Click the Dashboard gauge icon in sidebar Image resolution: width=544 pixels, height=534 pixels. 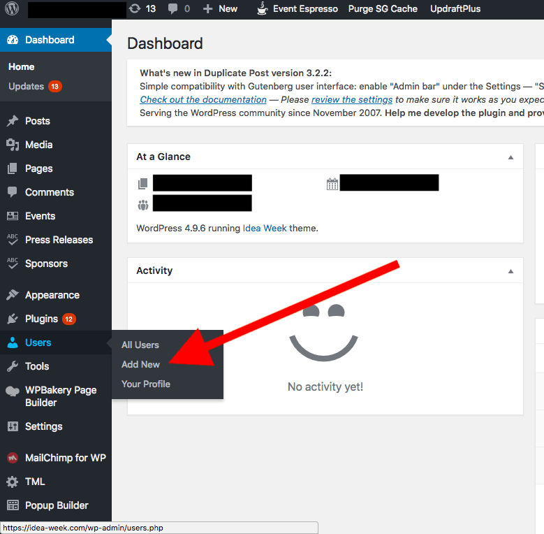point(13,40)
